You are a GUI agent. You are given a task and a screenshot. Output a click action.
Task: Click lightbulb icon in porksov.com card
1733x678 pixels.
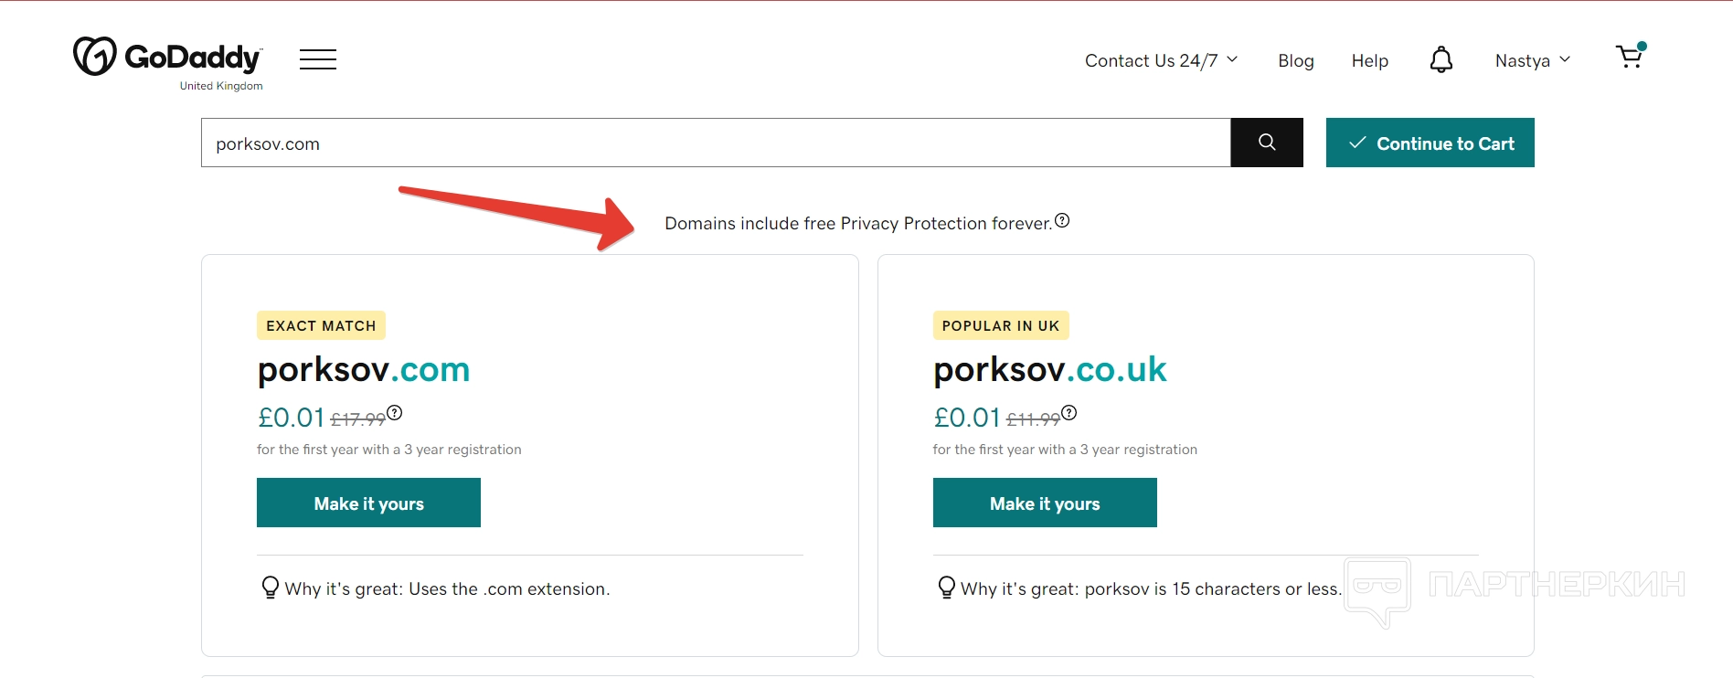point(270,588)
